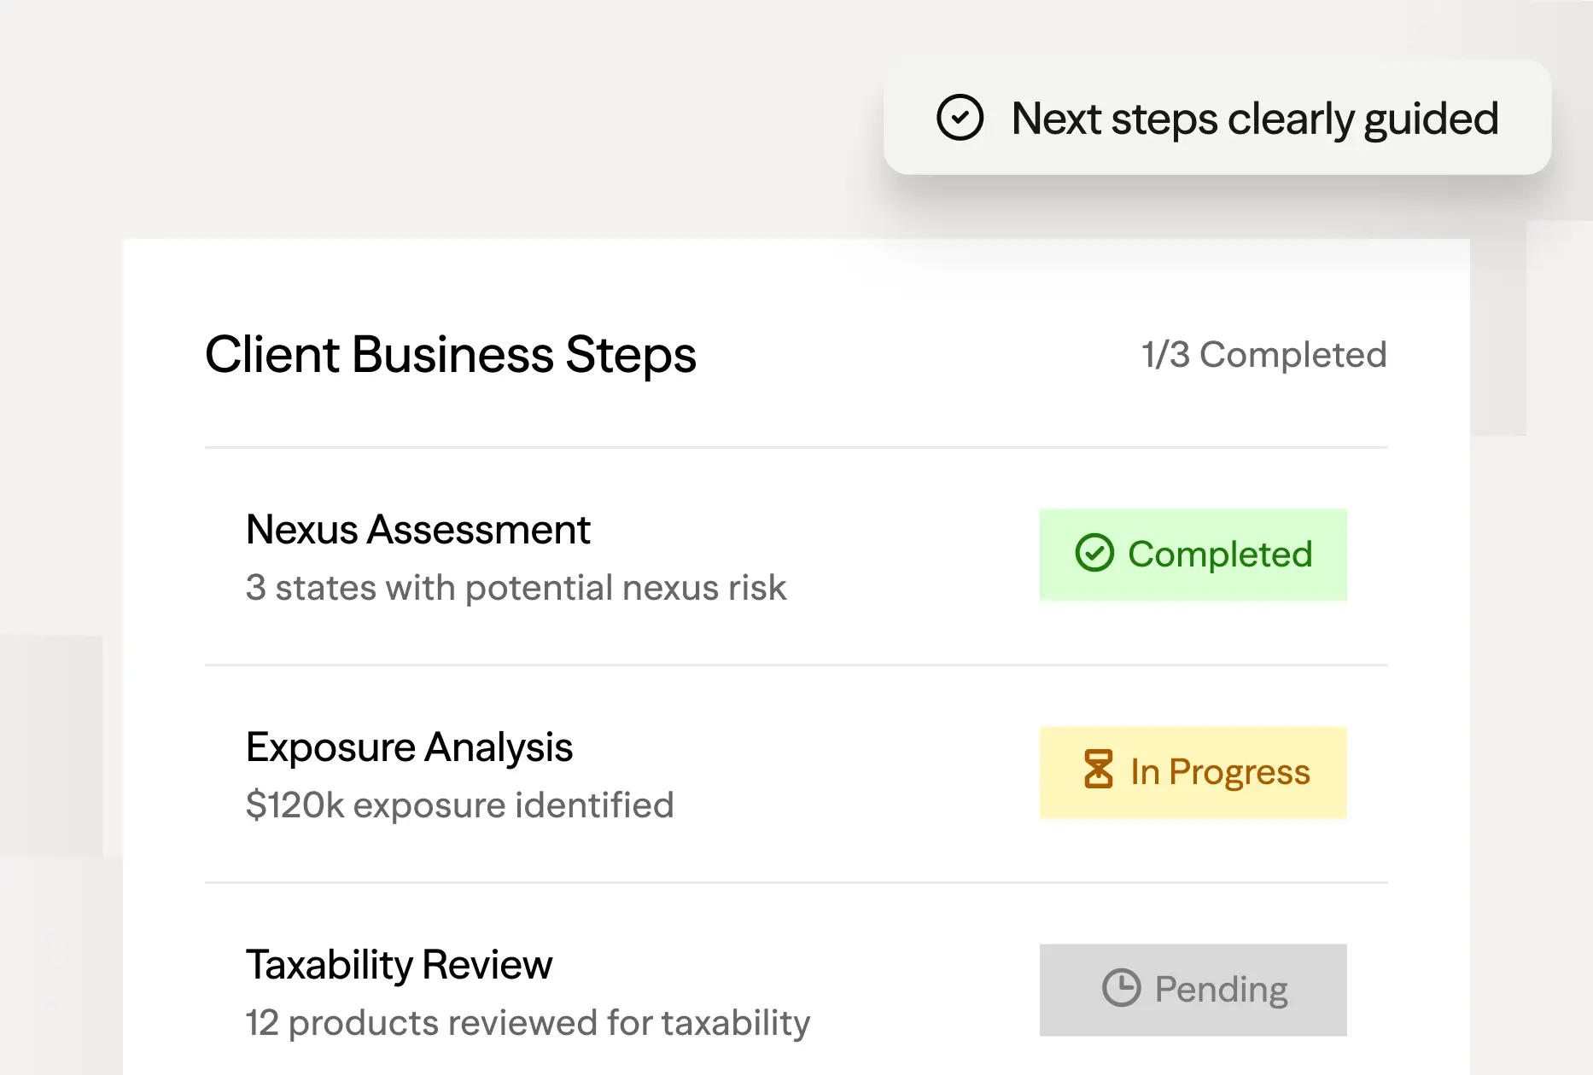Click empty tooltip area left of check icon
The height and width of the screenshot is (1075, 1593).
[x=910, y=118]
